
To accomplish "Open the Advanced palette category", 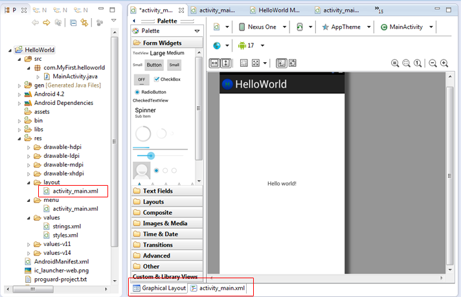I will [167, 256].
